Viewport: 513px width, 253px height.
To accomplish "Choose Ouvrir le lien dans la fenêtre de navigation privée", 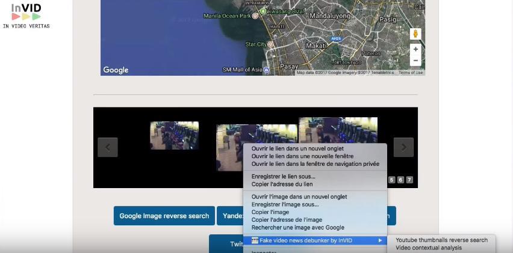I will click(x=315, y=164).
